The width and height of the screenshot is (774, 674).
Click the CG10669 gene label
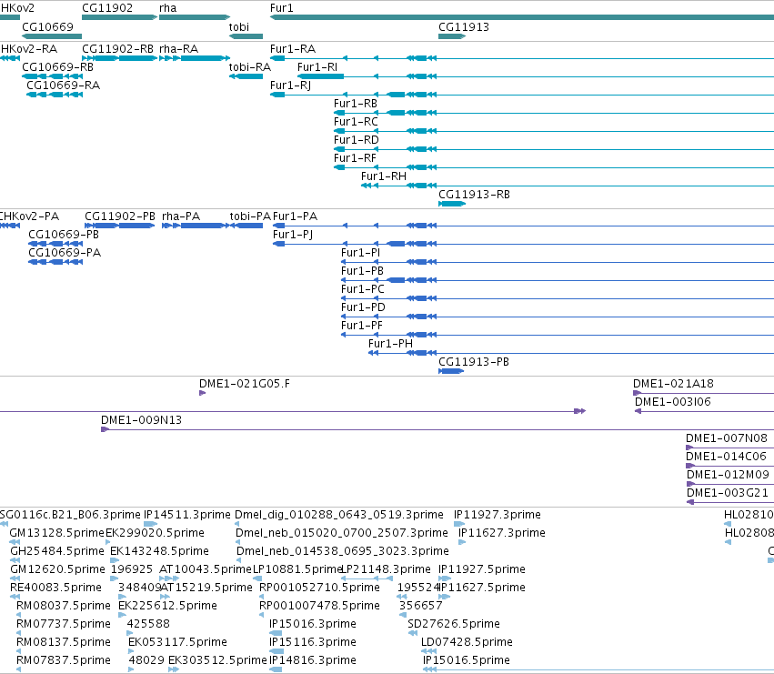click(48, 27)
